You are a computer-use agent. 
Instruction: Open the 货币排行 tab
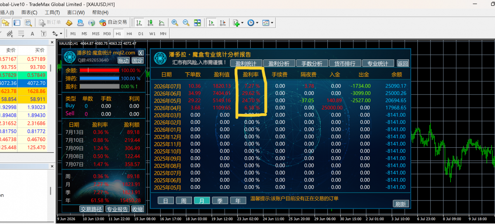[345, 64]
